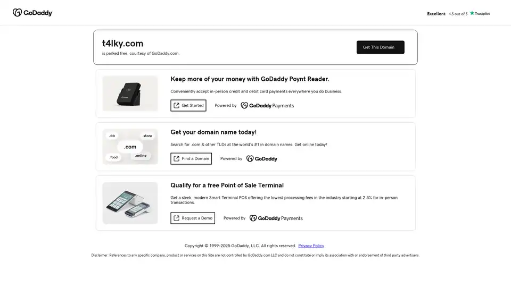
Task: Click GoDaddy logo in domain name card
Action: pos(262,159)
